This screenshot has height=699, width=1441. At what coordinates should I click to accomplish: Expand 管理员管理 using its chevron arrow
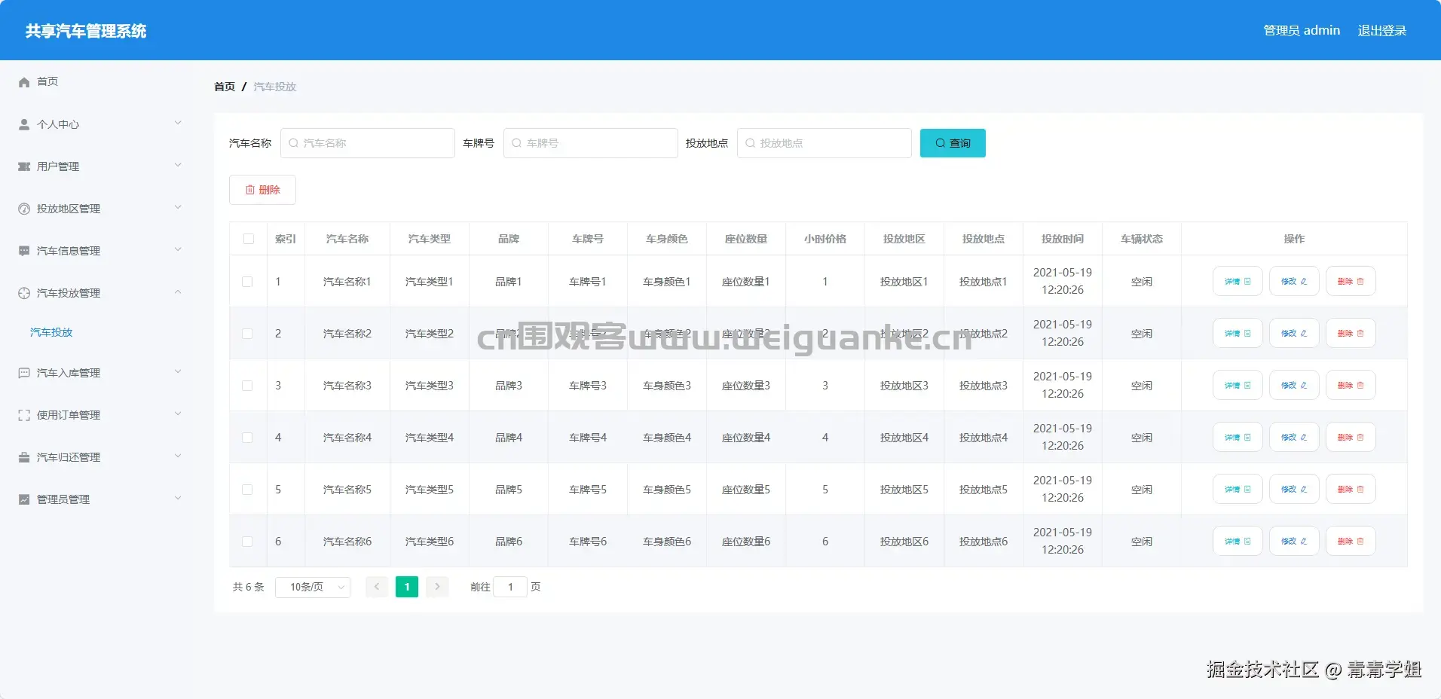tap(178, 498)
